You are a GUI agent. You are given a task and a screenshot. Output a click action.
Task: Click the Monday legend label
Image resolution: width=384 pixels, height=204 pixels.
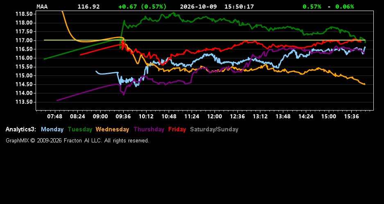(52, 129)
